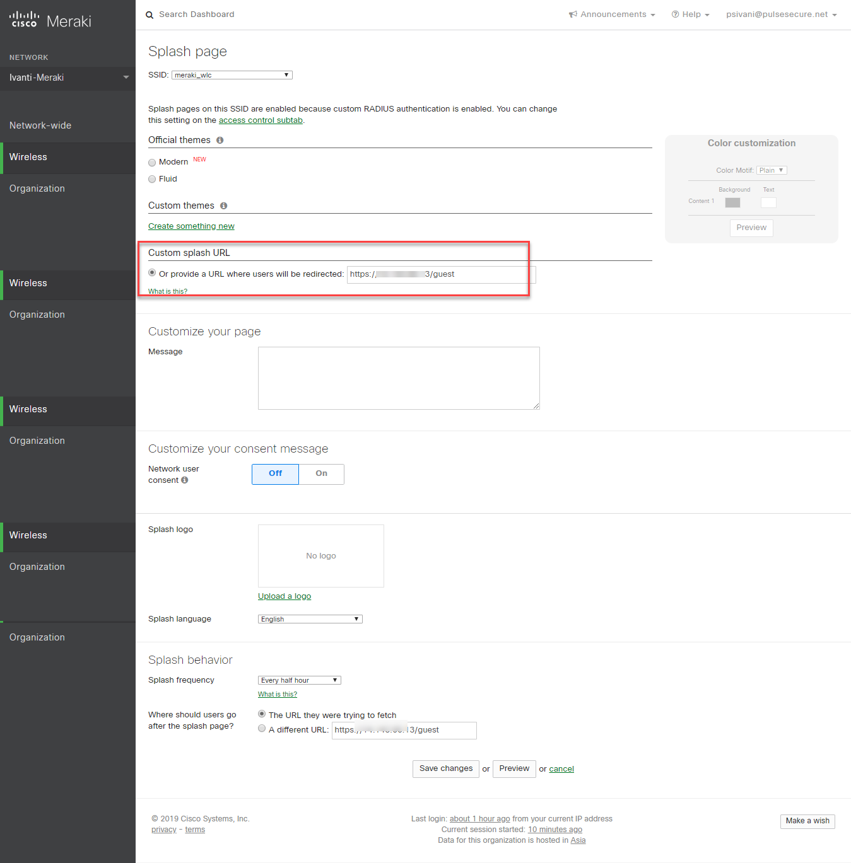Pick the Background color swatch
The width and height of the screenshot is (851, 863).
coord(732,202)
